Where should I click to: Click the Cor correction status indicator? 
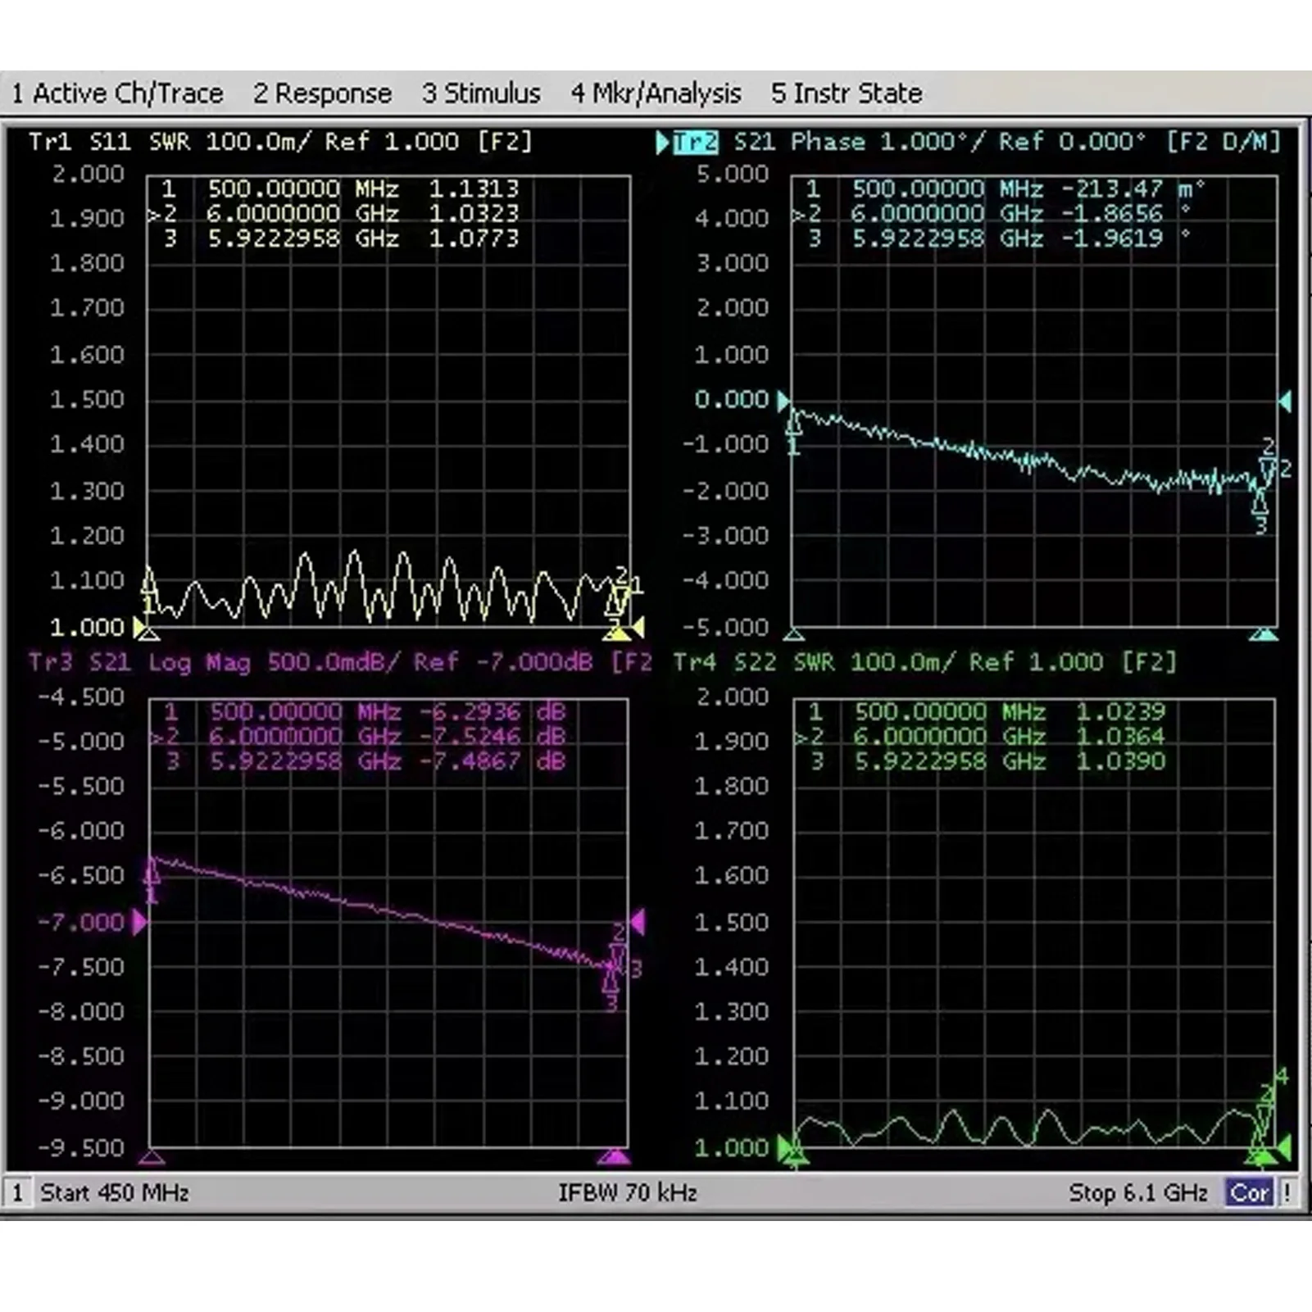coord(1248,1192)
